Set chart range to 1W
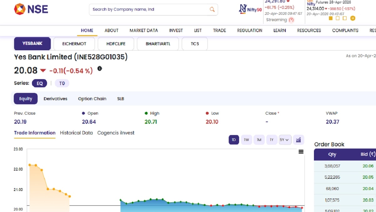The width and height of the screenshot is (376, 212). (x=246, y=140)
